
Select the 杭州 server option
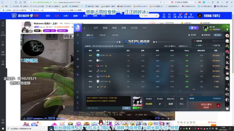click(x=200, y=45)
